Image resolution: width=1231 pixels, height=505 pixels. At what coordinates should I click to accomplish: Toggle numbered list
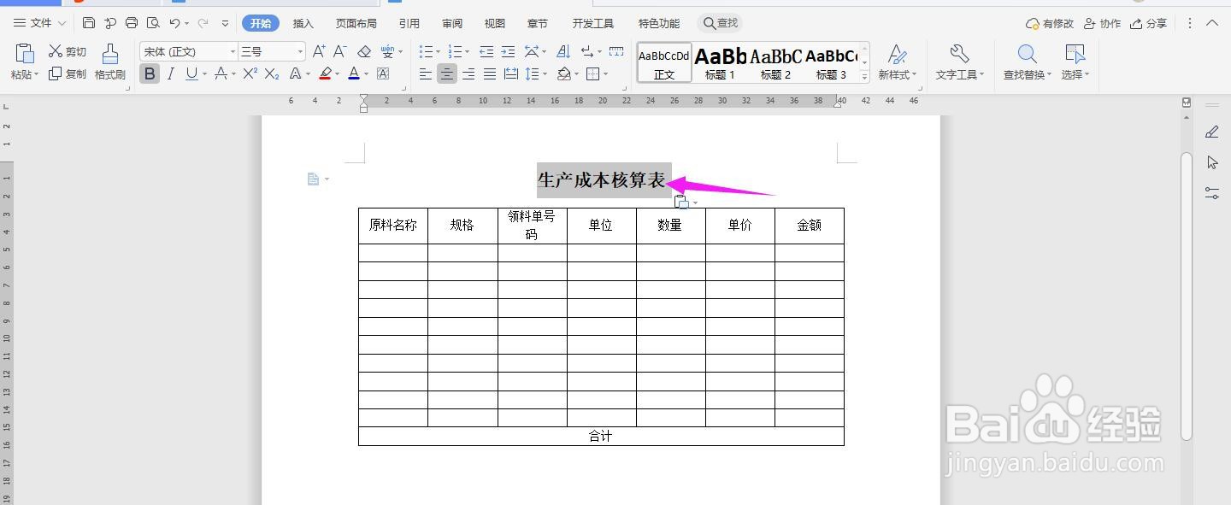pyautogui.click(x=456, y=51)
